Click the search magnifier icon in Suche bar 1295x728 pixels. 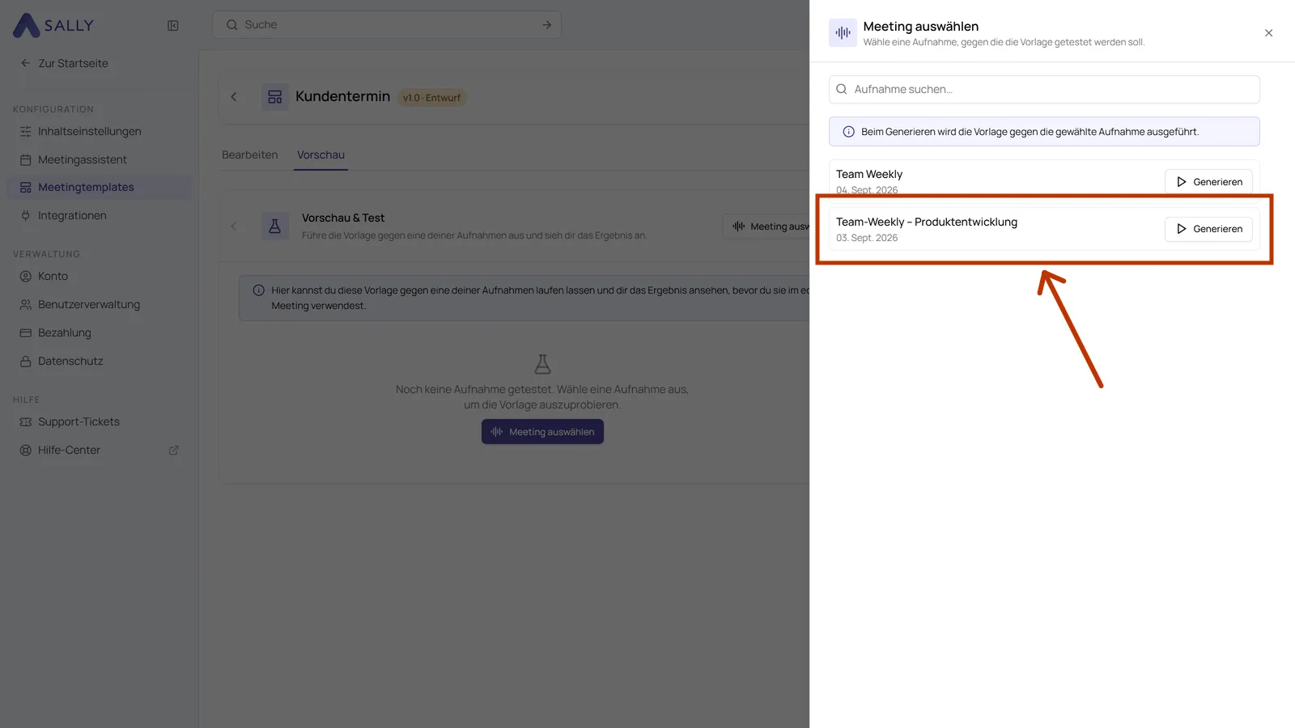pyautogui.click(x=232, y=25)
